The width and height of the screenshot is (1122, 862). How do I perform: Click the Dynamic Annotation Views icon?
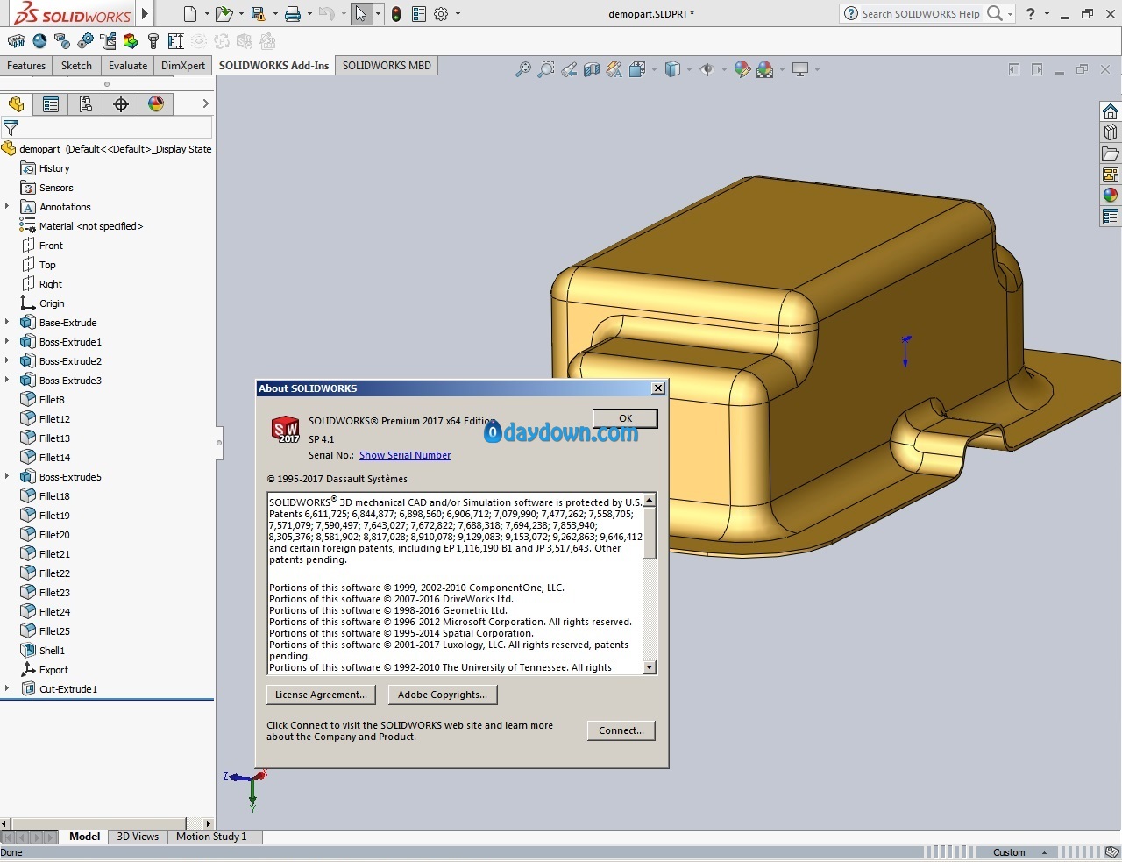pos(614,69)
